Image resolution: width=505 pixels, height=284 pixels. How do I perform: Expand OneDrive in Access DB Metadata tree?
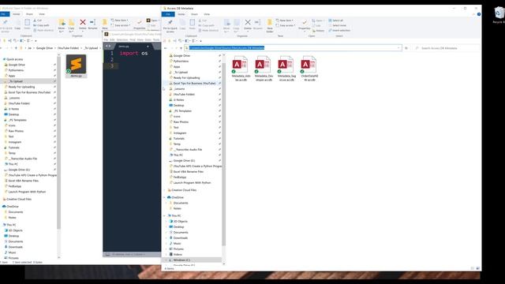click(x=165, y=197)
